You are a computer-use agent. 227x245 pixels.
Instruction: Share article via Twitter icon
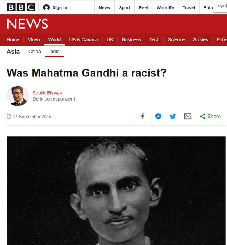[173, 117]
